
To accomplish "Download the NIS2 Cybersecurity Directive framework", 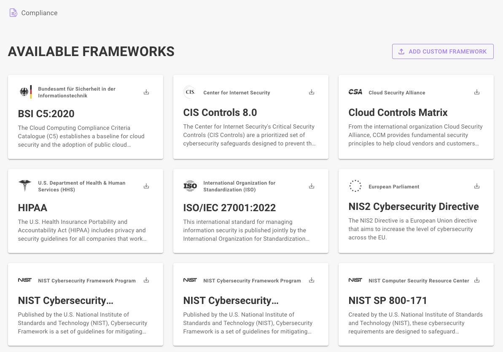I will coord(477,186).
